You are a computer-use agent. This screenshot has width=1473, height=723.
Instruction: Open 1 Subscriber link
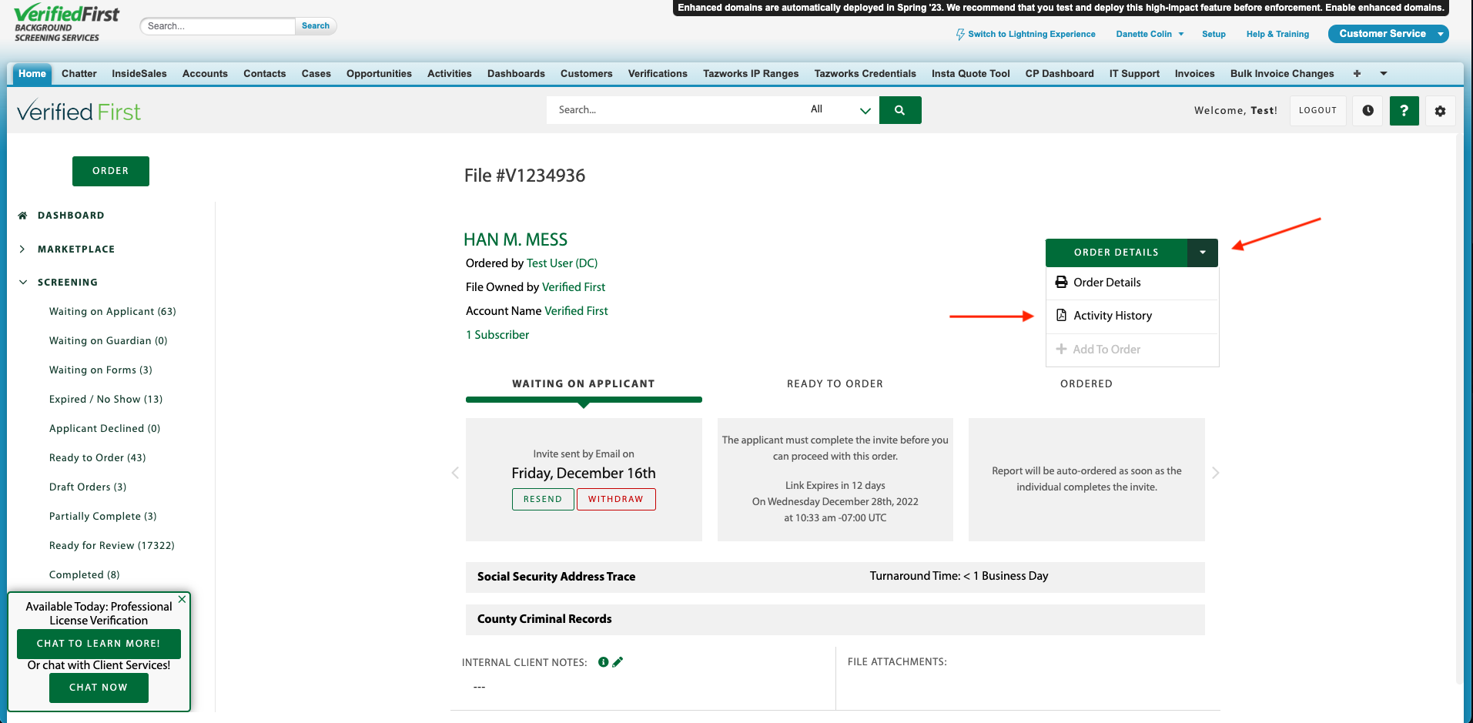497,335
